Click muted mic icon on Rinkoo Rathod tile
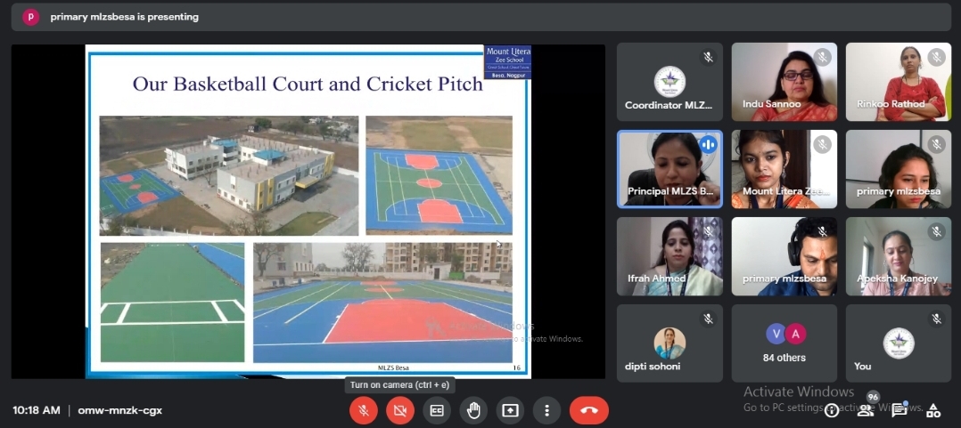The height and width of the screenshot is (428, 961). coord(936,58)
